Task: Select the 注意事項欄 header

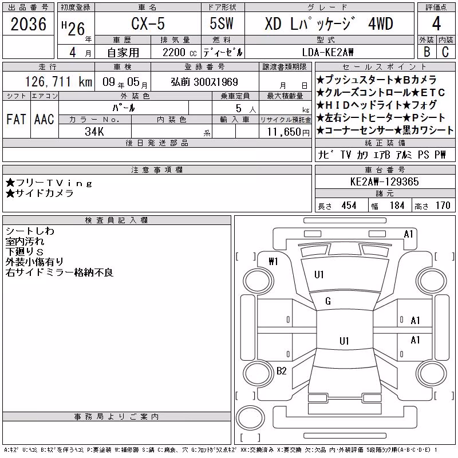Action: click(157, 169)
